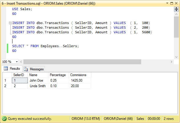Select the SellerID column header
180x123 pixels.
(x=20, y=75)
